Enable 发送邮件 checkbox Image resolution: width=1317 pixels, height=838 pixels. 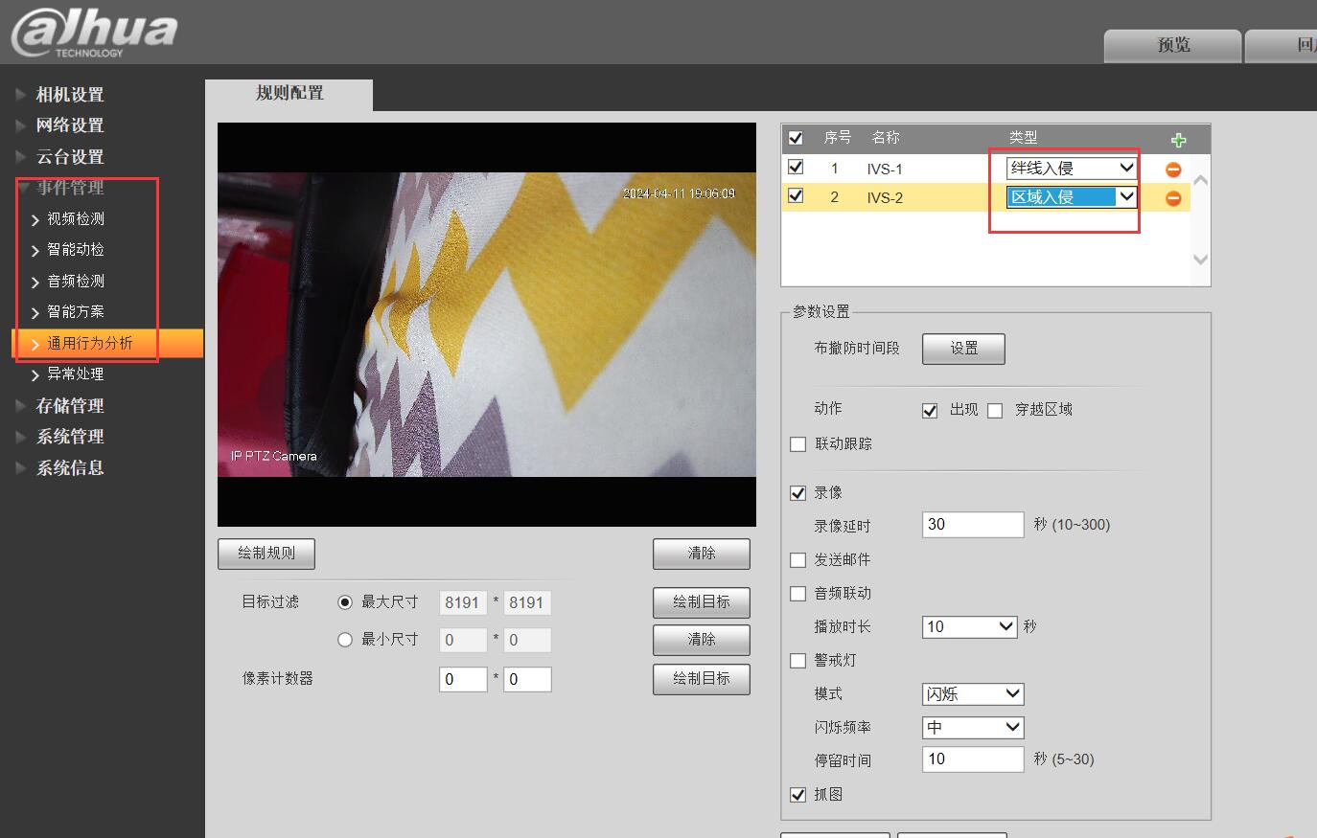point(797,560)
